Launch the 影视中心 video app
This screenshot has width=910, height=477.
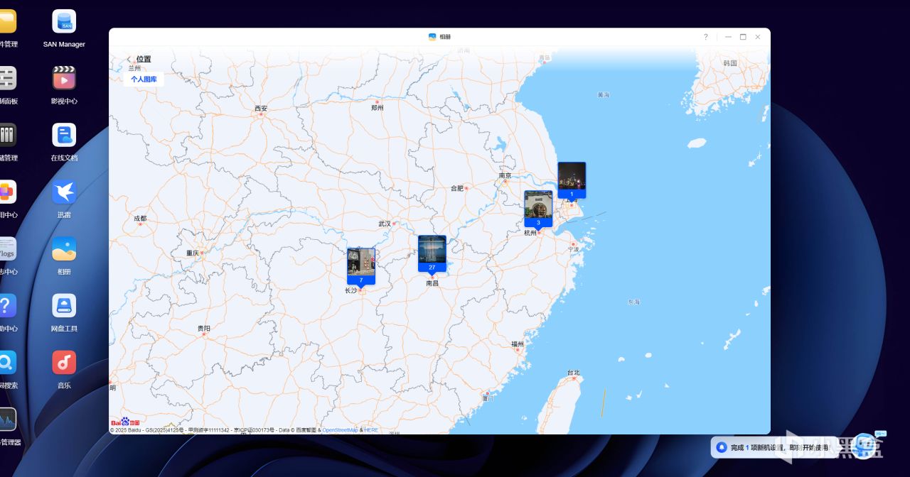click(64, 78)
